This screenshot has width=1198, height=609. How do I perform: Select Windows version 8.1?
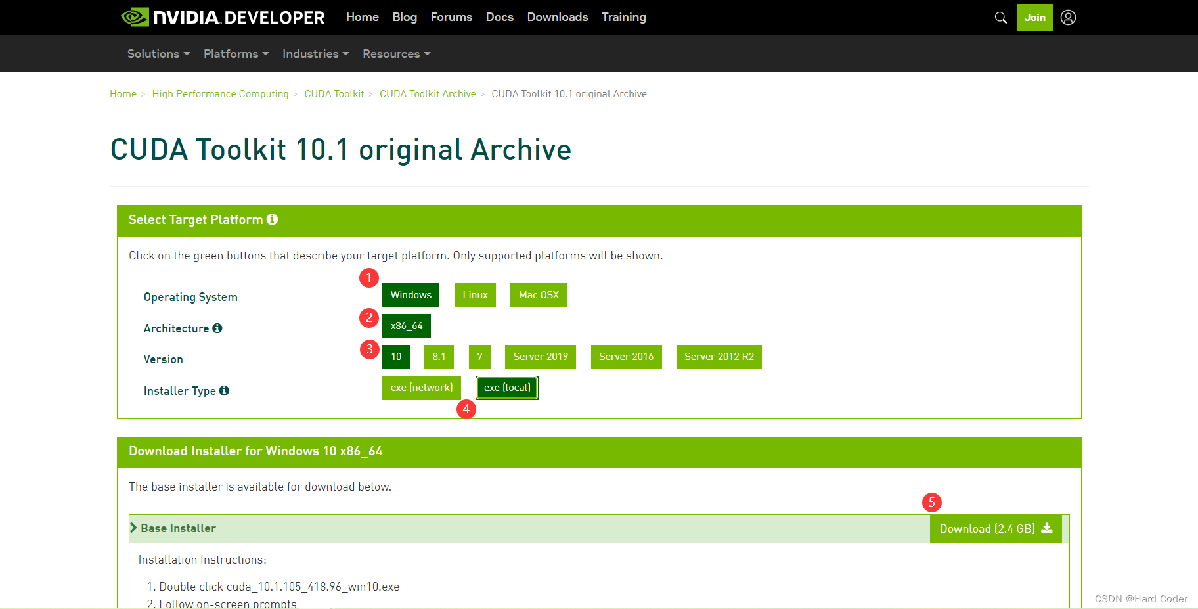[x=439, y=357]
